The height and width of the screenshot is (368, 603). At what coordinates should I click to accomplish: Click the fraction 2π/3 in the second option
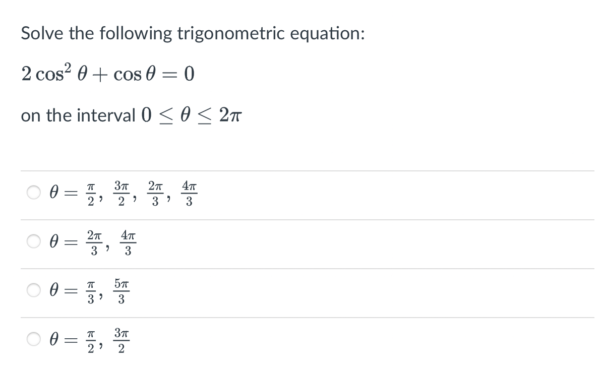pyautogui.click(x=95, y=242)
